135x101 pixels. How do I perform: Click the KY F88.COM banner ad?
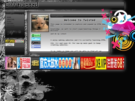[24, 63]
